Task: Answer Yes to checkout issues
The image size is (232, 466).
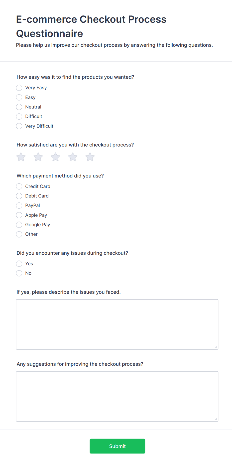Action: coord(19,264)
